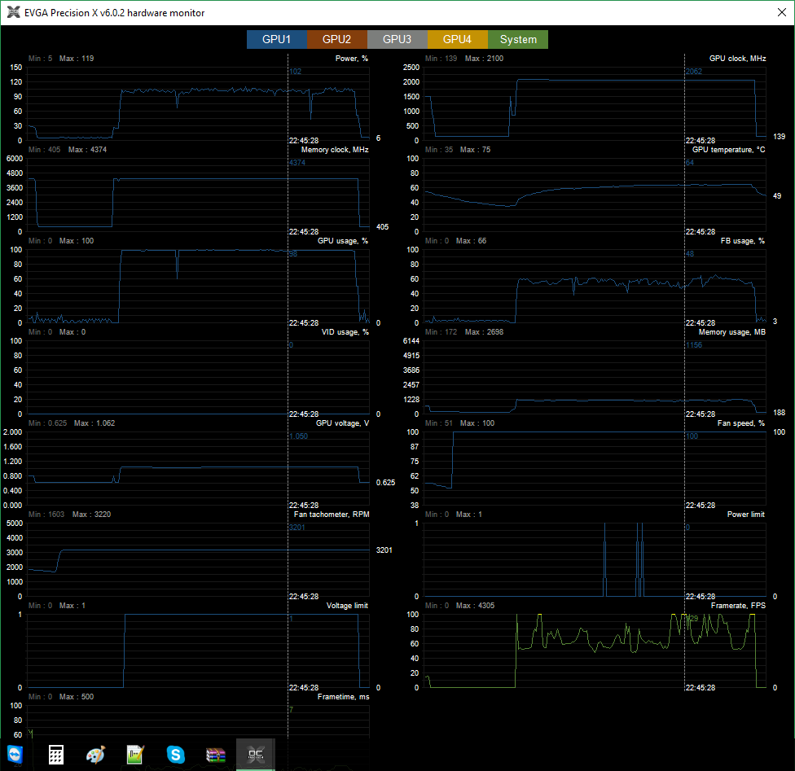Click the 'Fan speed, %' graph label
This screenshot has height=771, width=795.
740,423
